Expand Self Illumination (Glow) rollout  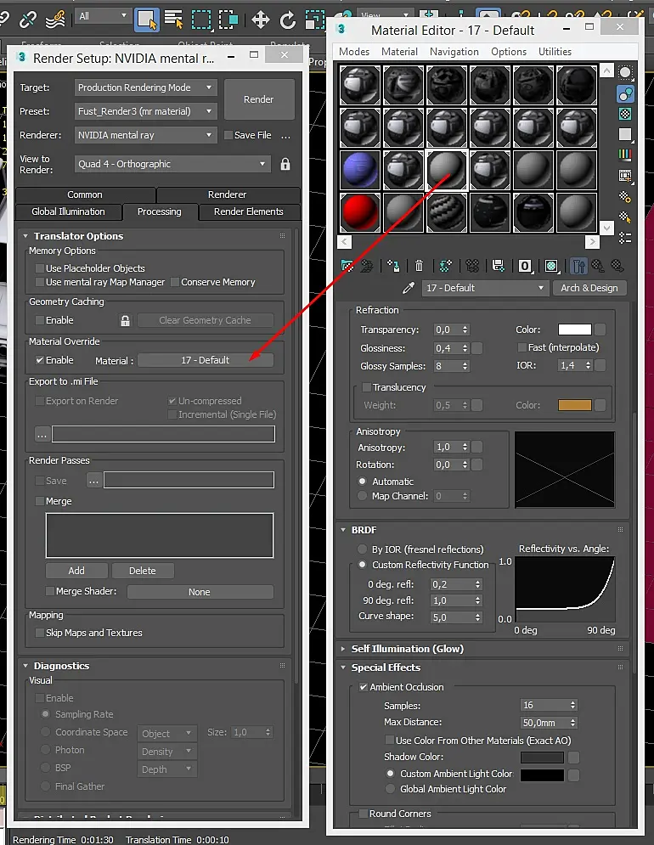(x=343, y=649)
